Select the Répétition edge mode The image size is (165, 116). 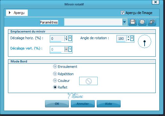(55, 74)
